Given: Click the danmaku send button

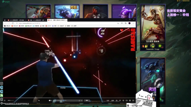Looking at the screenshot, I should click(87, 100).
